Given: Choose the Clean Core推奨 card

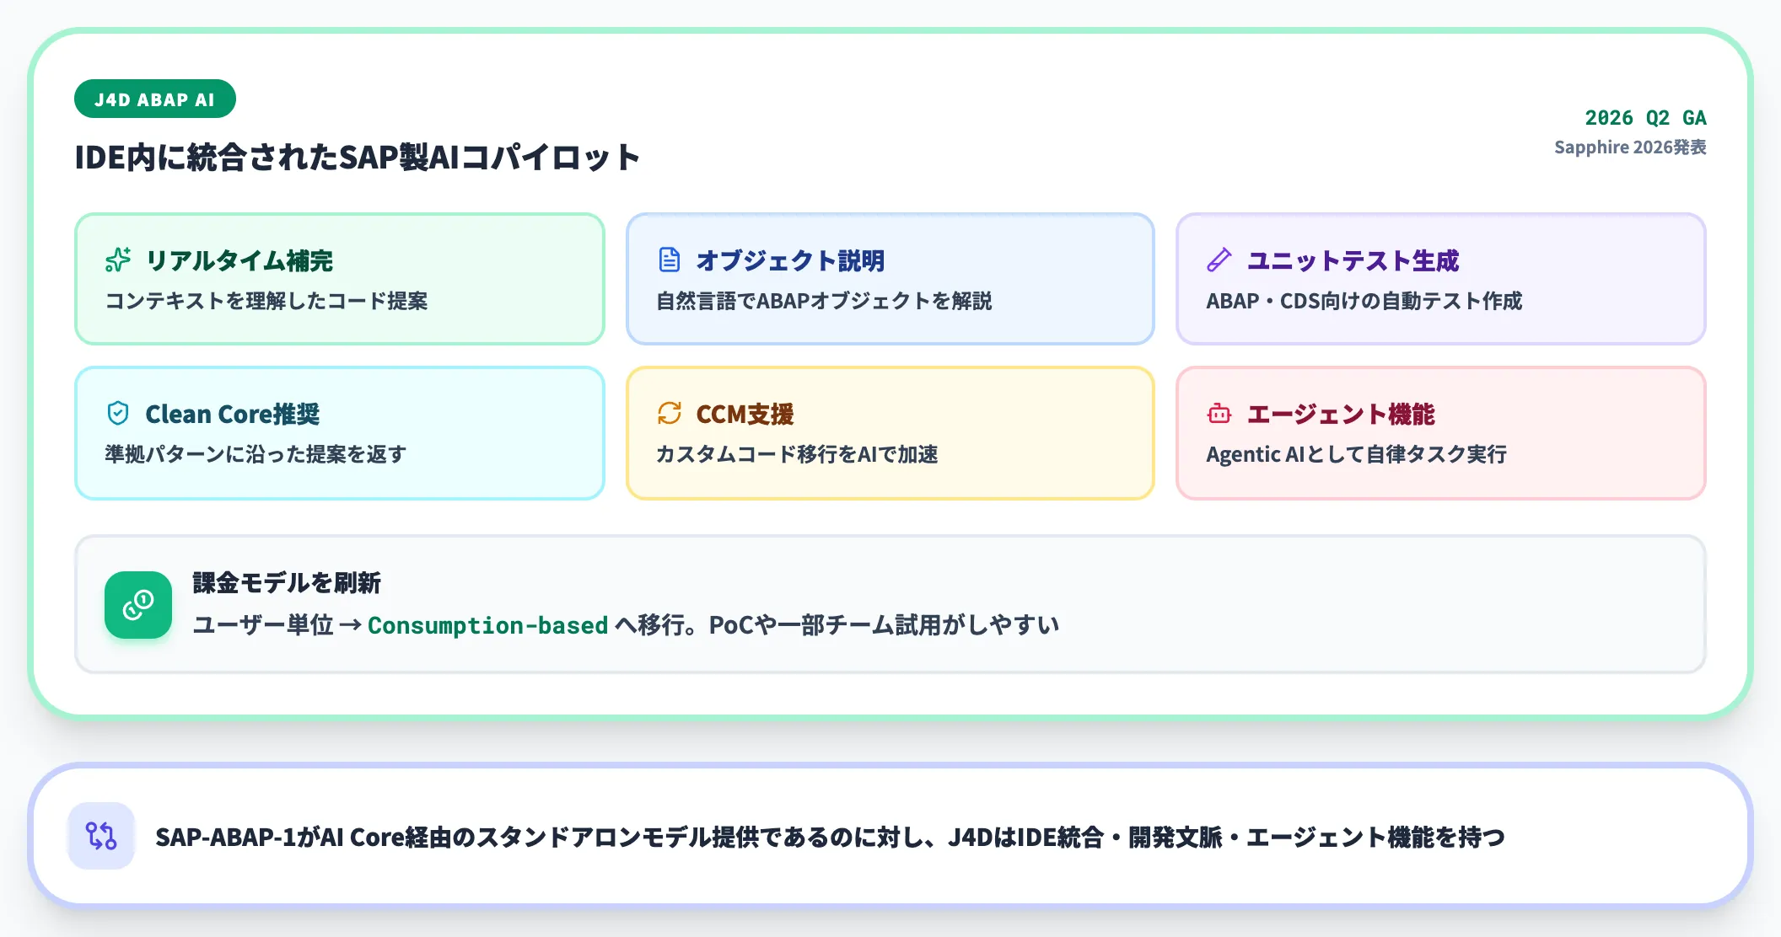Looking at the screenshot, I should tap(340, 433).
